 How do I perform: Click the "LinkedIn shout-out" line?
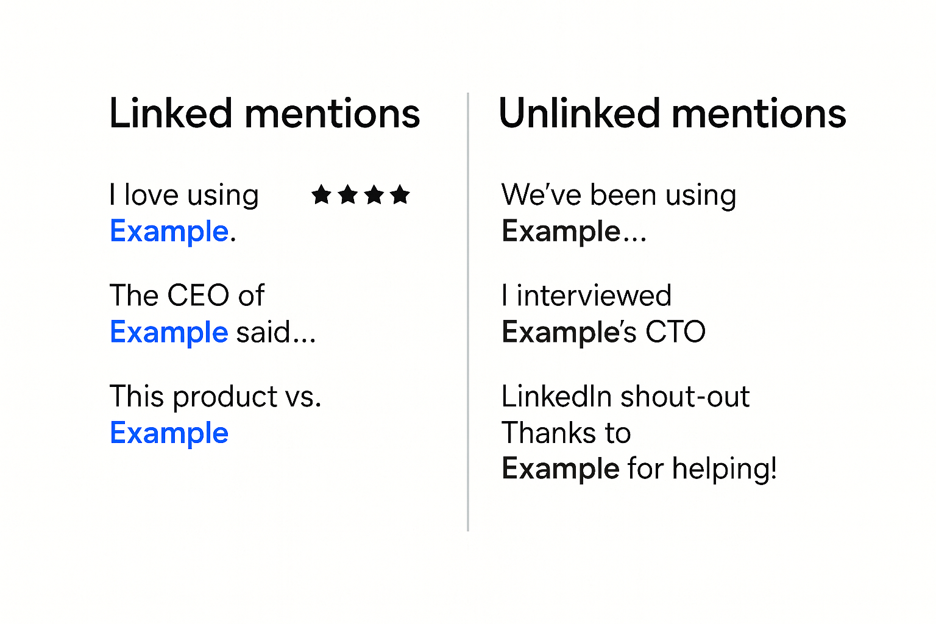click(x=625, y=397)
